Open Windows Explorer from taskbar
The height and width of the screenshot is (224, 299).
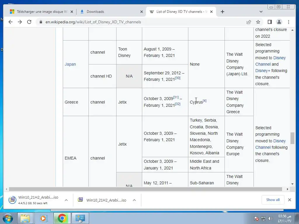click(25, 218)
